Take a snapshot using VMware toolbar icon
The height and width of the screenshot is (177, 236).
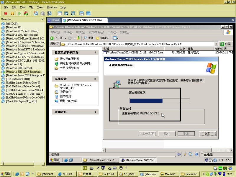click(x=36, y=13)
